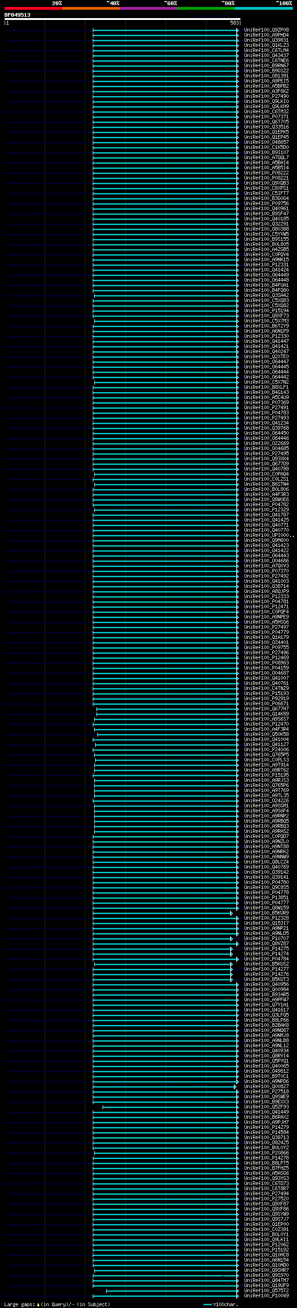Select the UniRef100_Q19UF9 label
This screenshot has width=297, height=1308.
click(x=266, y=1285)
